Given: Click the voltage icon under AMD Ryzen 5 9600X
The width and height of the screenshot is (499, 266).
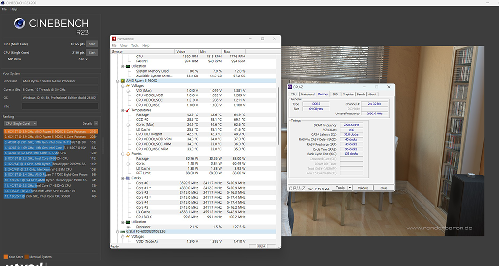Looking at the screenshot, I should point(128,86).
